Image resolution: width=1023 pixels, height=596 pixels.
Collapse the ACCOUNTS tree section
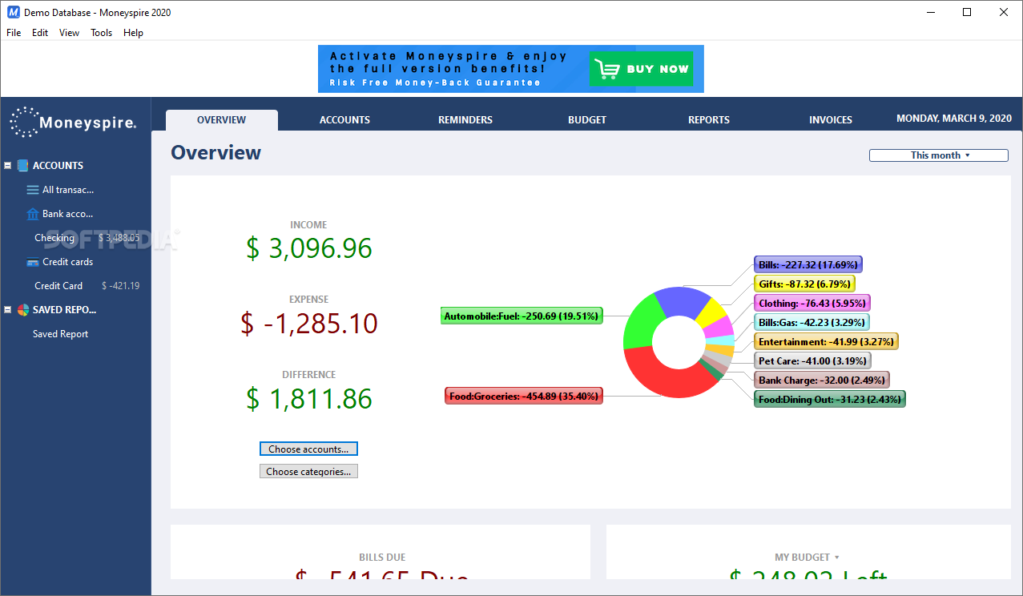point(7,166)
